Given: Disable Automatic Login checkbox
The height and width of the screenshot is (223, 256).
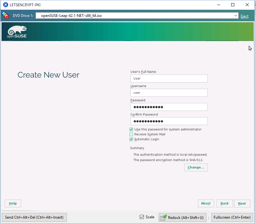Looking at the screenshot, I should (x=131, y=139).
